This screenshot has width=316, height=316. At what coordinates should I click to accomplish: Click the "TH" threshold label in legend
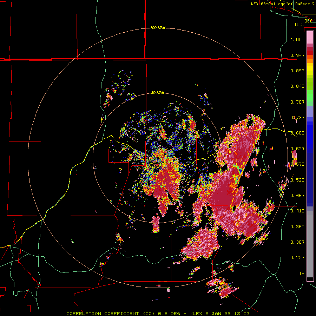click(302, 274)
